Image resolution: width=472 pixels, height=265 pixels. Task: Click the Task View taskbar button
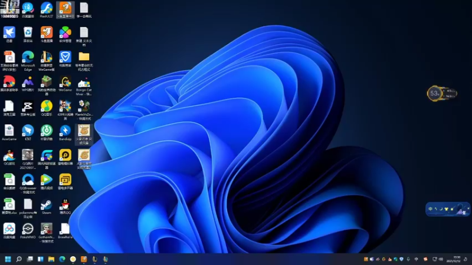29,259
